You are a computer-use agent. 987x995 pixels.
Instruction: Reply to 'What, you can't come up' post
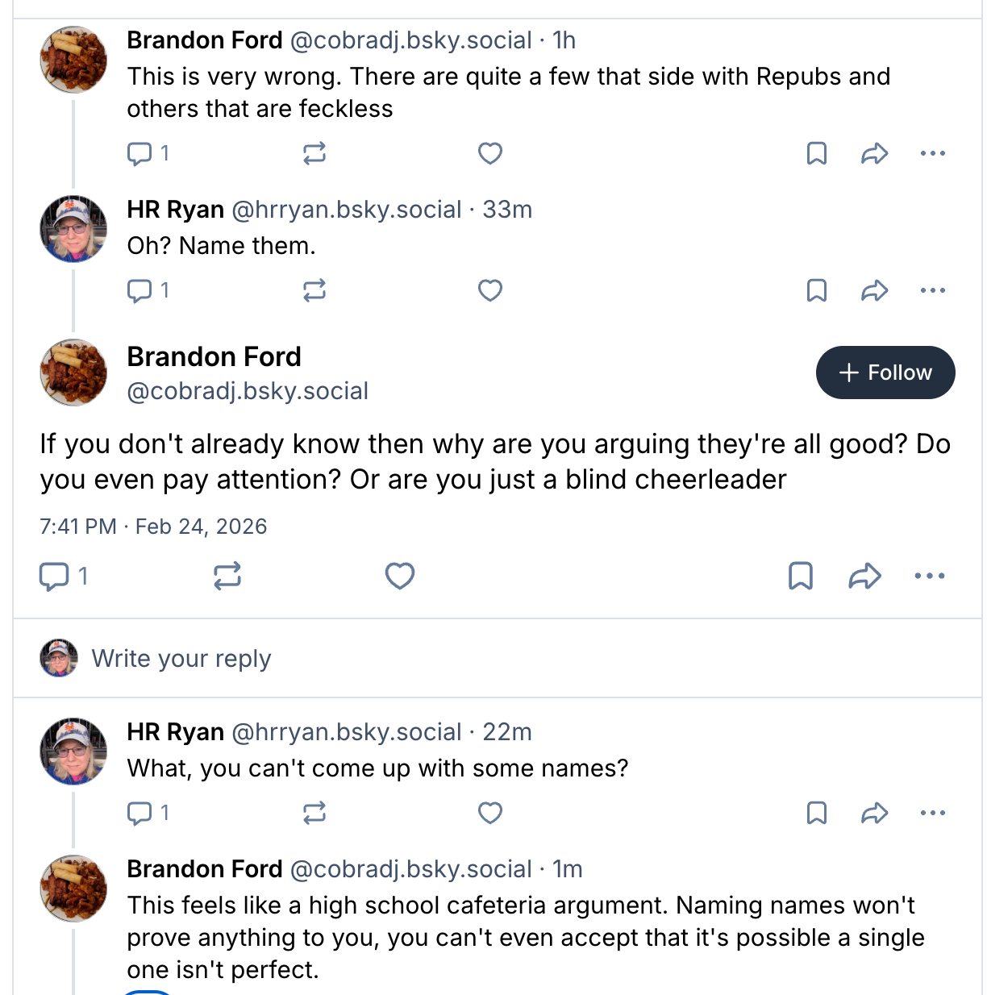point(140,813)
